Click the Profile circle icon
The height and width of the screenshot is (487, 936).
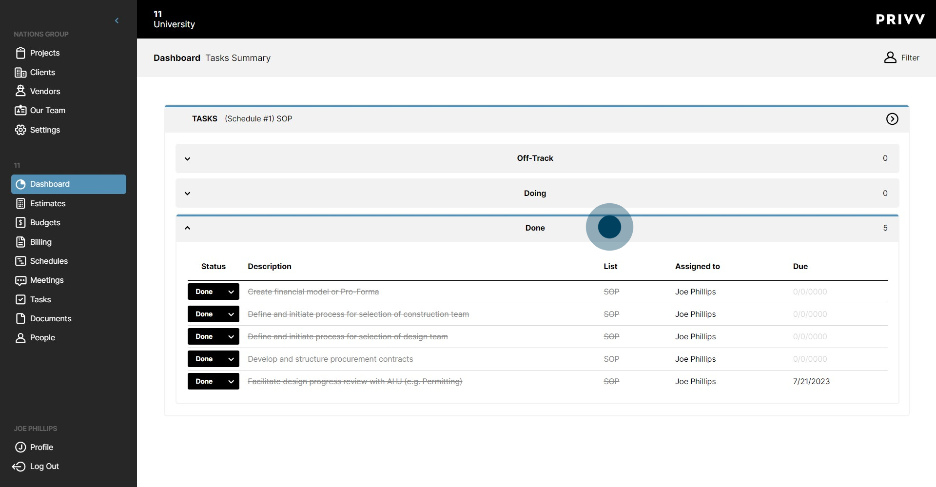(20, 447)
